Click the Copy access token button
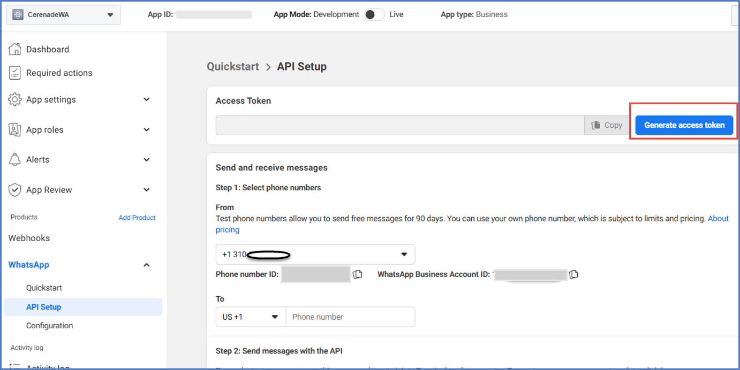The height and width of the screenshot is (370, 740). coord(607,125)
